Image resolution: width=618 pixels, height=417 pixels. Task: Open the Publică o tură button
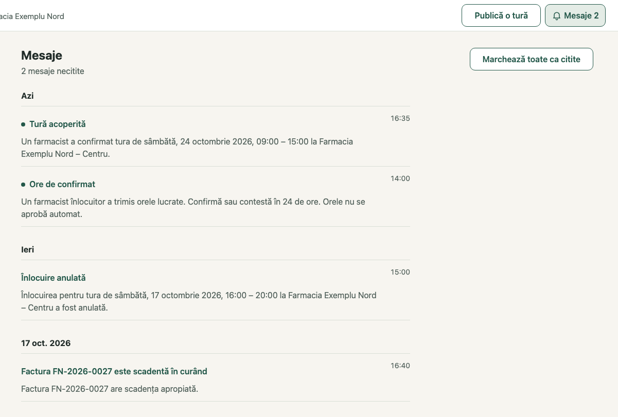pyautogui.click(x=501, y=15)
